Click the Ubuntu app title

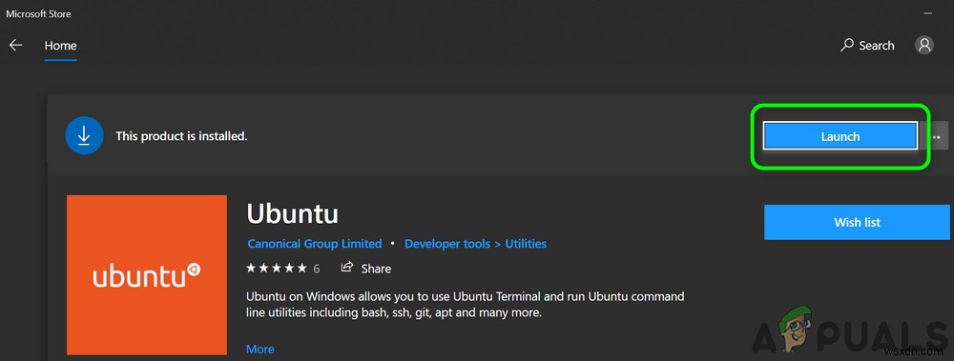click(x=292, y=214)
